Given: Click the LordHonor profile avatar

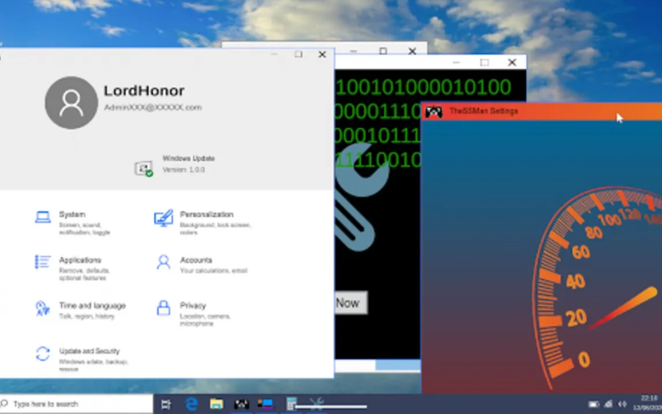Looking at the screenshot, I should click(72, 103).
